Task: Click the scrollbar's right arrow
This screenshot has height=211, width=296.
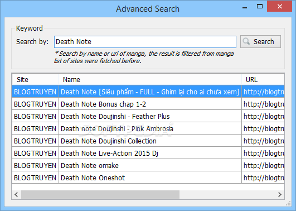Action: [x=280, y=195]
